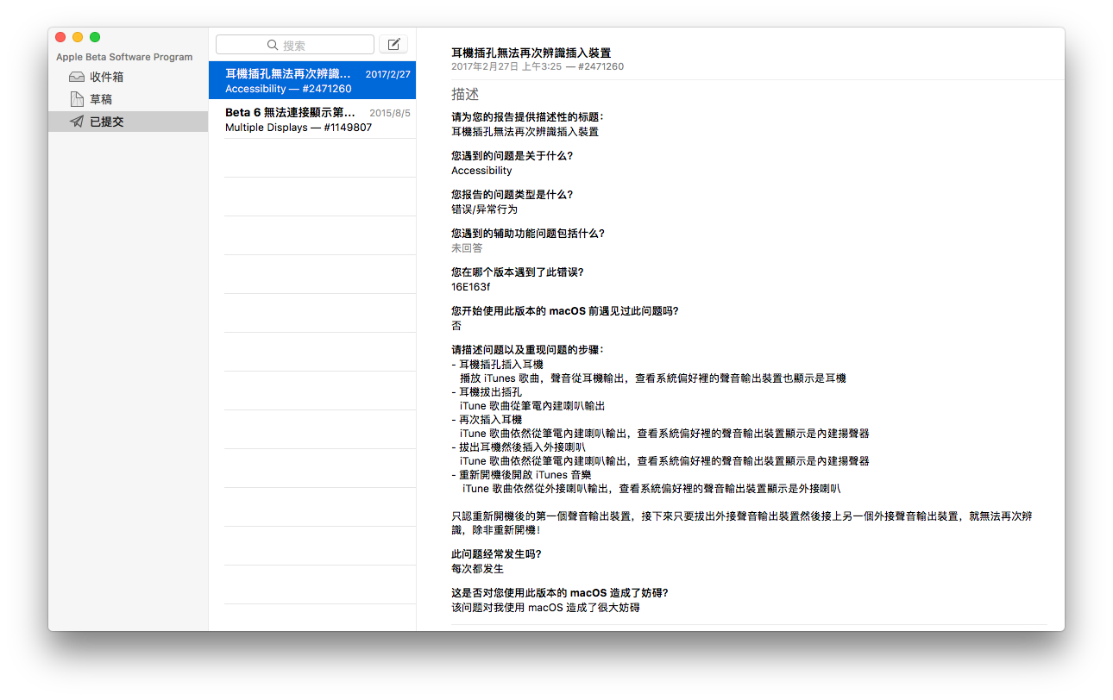Viewport: 1113px width, 700px height.
Task: Click the Multiple Displays #1149807 subtitle
Action: coord(299,128)
